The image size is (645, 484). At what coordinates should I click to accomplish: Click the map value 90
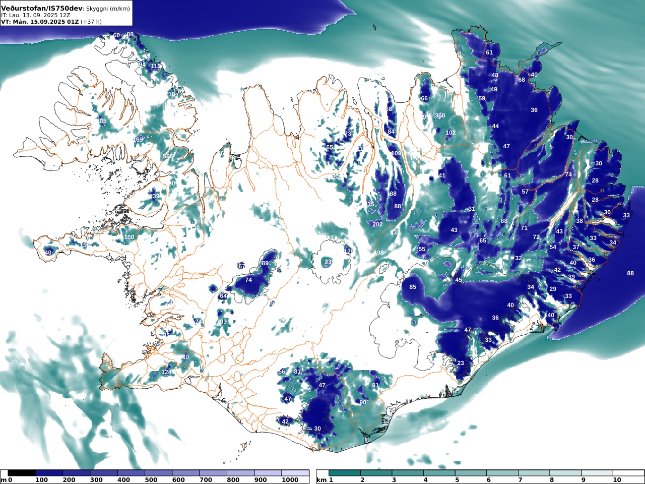pyautogui.click(x=363, y=402)
